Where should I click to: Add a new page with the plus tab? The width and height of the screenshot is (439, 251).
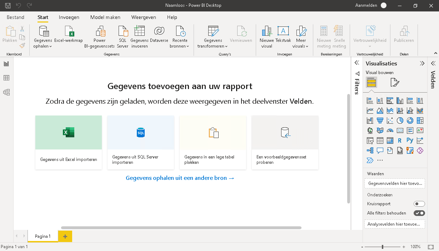tap(65, 236)
